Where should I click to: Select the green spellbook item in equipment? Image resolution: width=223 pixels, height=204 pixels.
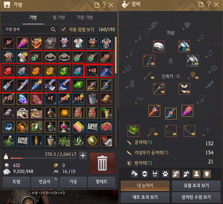(x=133, y=131)
